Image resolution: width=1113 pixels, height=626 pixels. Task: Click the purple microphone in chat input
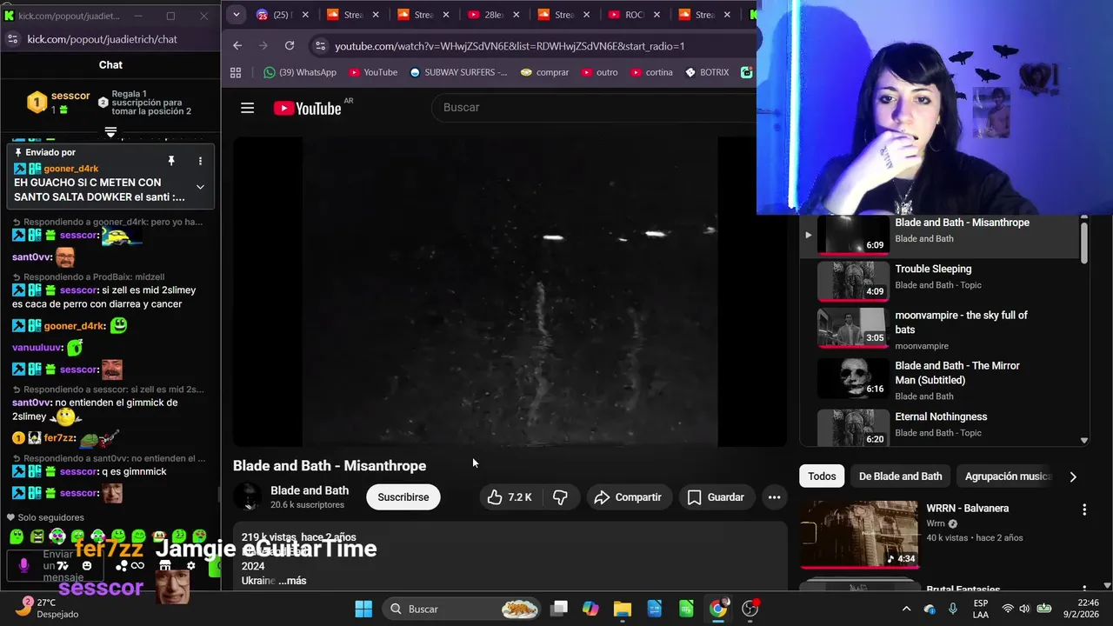(23, 566)
